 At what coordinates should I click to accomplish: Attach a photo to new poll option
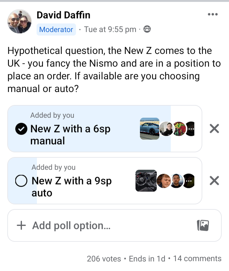[x=203, y=225]
